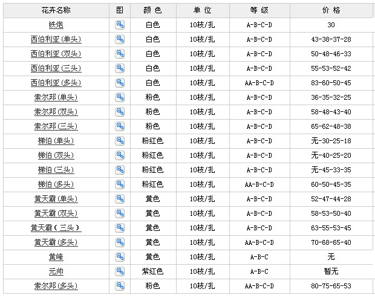Click magnifier icon for 黄天霸(多头)
Viewport: 375px width, 298px height.
tap(120, 242)
